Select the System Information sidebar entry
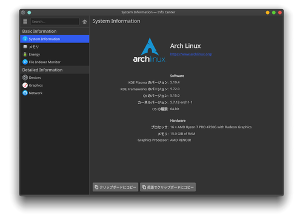The image size is (303, 218). (x=55, y=39)
